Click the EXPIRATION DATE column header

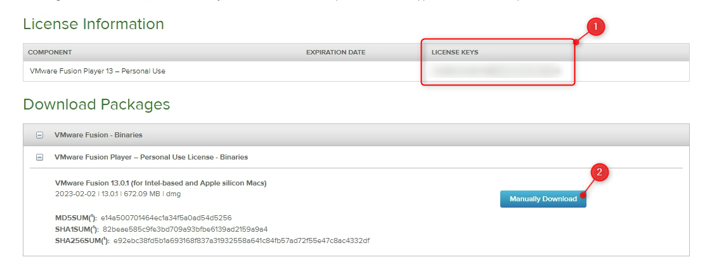(335, 52)
